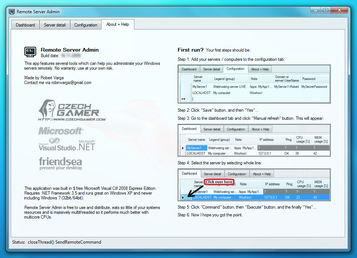Click the friendsea logo
This screenshot has height=258, width=357.
coord(60,163)
